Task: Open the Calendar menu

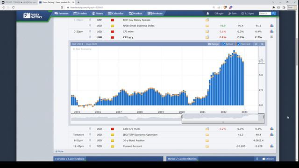Action: click(x=115, y=14)
